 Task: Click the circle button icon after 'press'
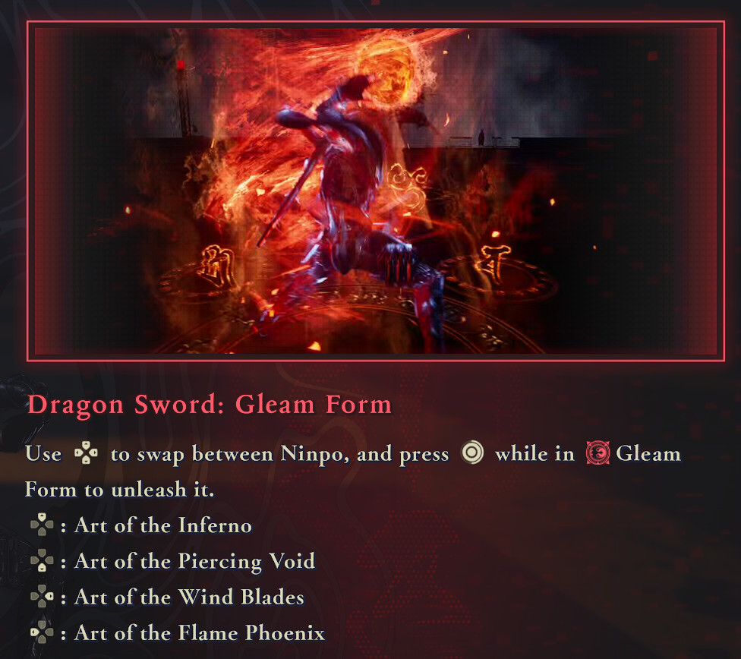click(472, 452)
